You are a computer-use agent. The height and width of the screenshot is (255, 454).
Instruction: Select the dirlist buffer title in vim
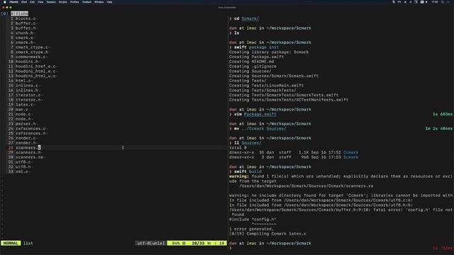(x=19, y=13)
